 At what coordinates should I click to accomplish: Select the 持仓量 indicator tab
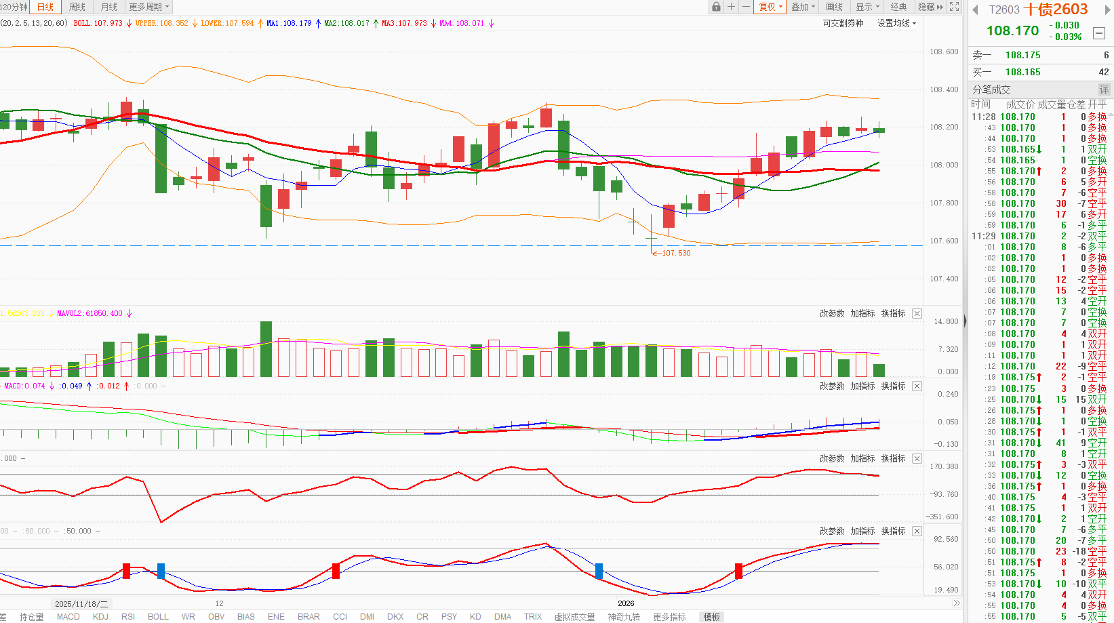(31, 617)
